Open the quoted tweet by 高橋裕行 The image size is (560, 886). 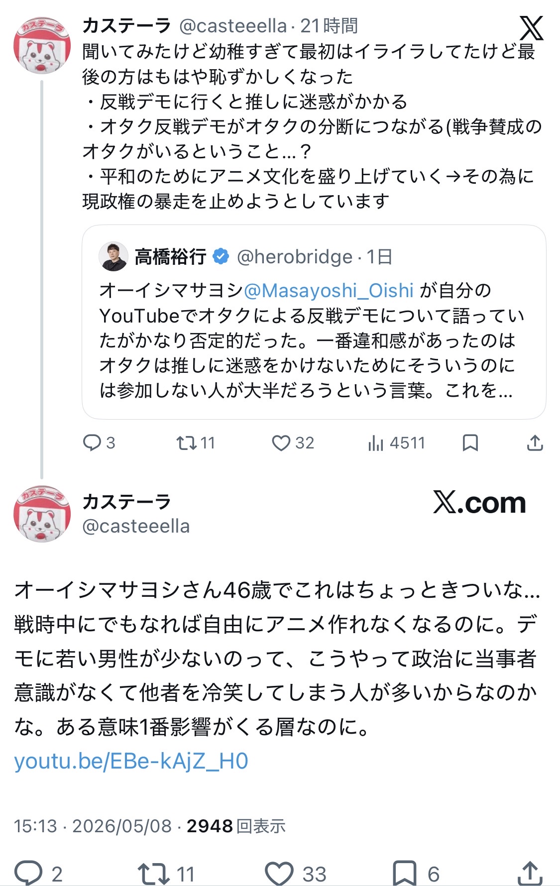click(314, 322)
